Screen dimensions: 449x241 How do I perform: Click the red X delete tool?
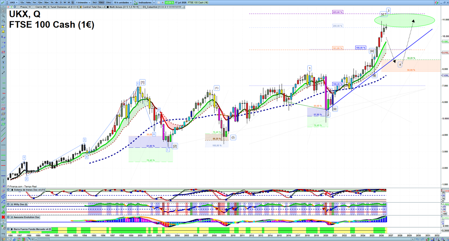click(3, 217)
